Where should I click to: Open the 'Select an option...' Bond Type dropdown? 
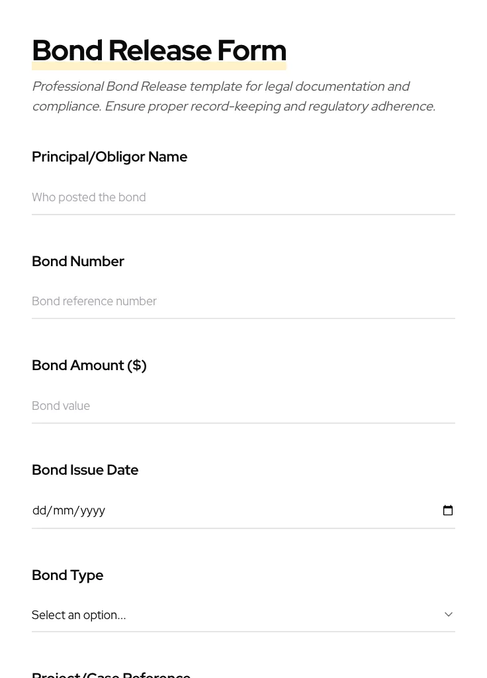(238, 614)
